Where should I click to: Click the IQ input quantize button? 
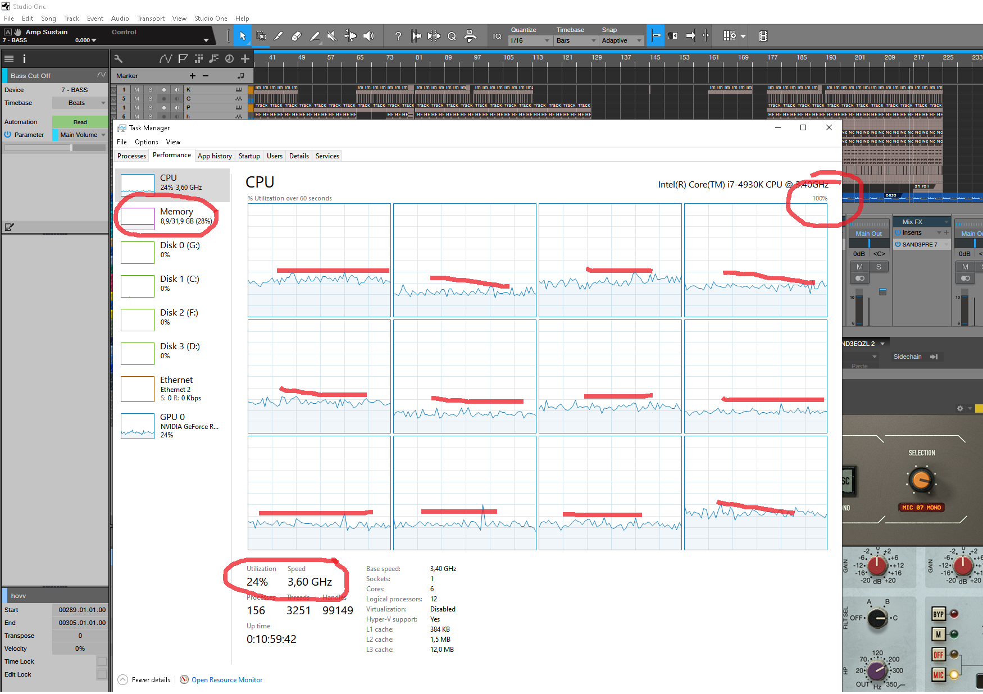497,36
